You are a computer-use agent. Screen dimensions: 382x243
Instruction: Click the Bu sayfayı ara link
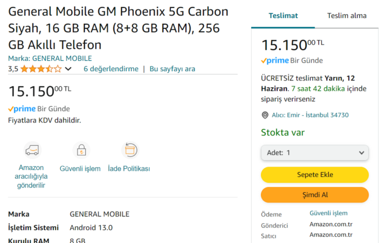click(172, 69)
